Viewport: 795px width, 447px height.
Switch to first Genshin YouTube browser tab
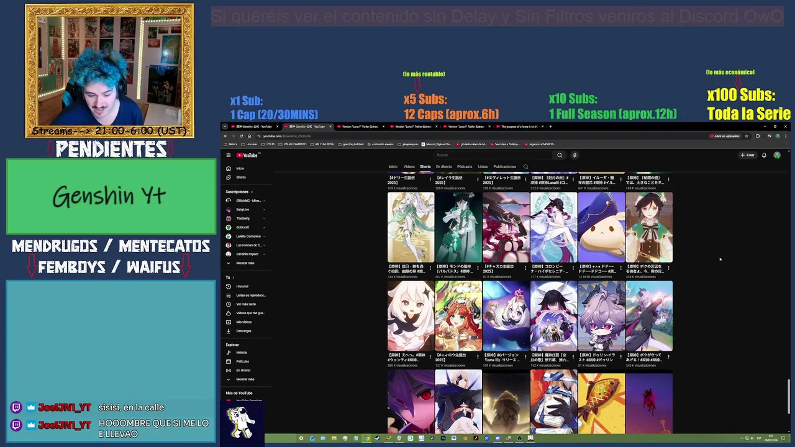pos(255,126)
